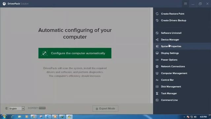Screen dimensions: 211x119
Task: Click the Disk Management icon
Action: (157, 87)
